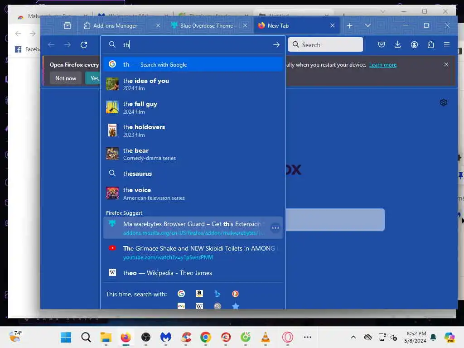This screenshot has width=464, height=348.
Task: Open the Extensions puzzle icon
Action: point(430,45)
